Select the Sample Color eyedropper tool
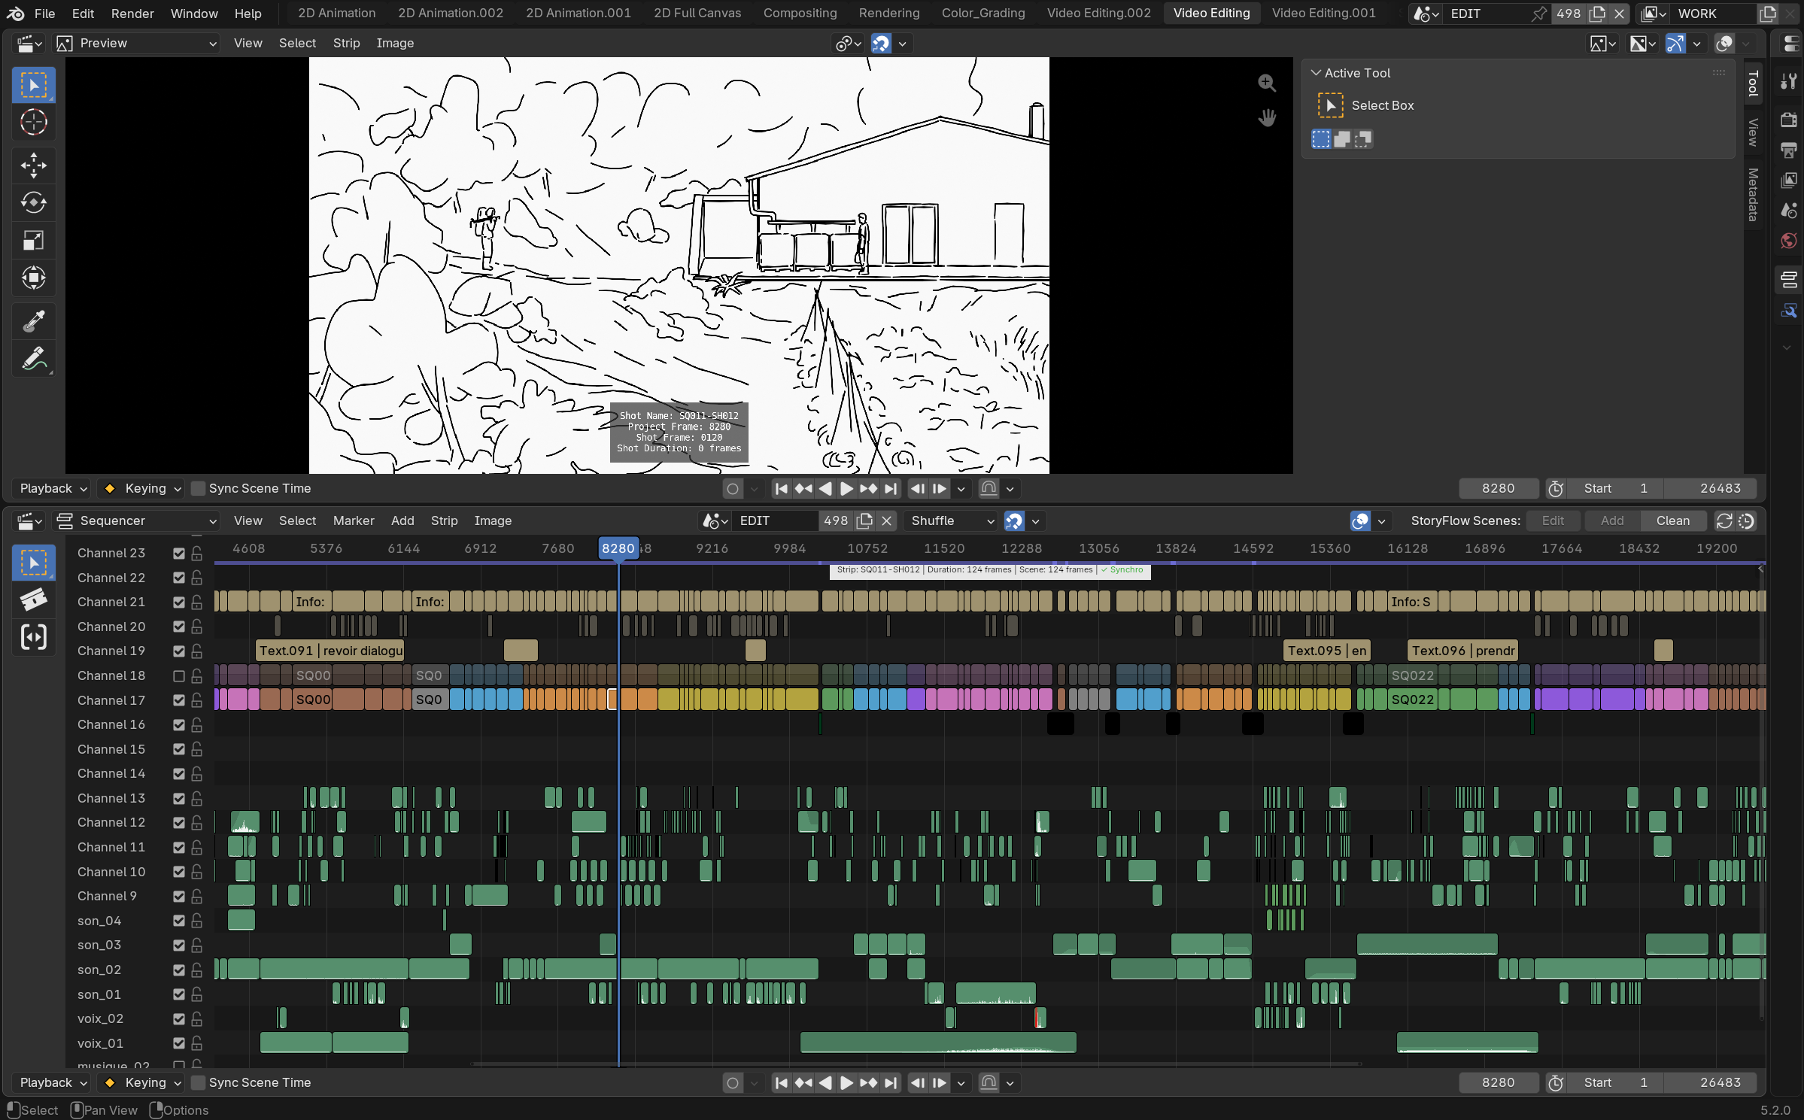 tap(34, 322)
